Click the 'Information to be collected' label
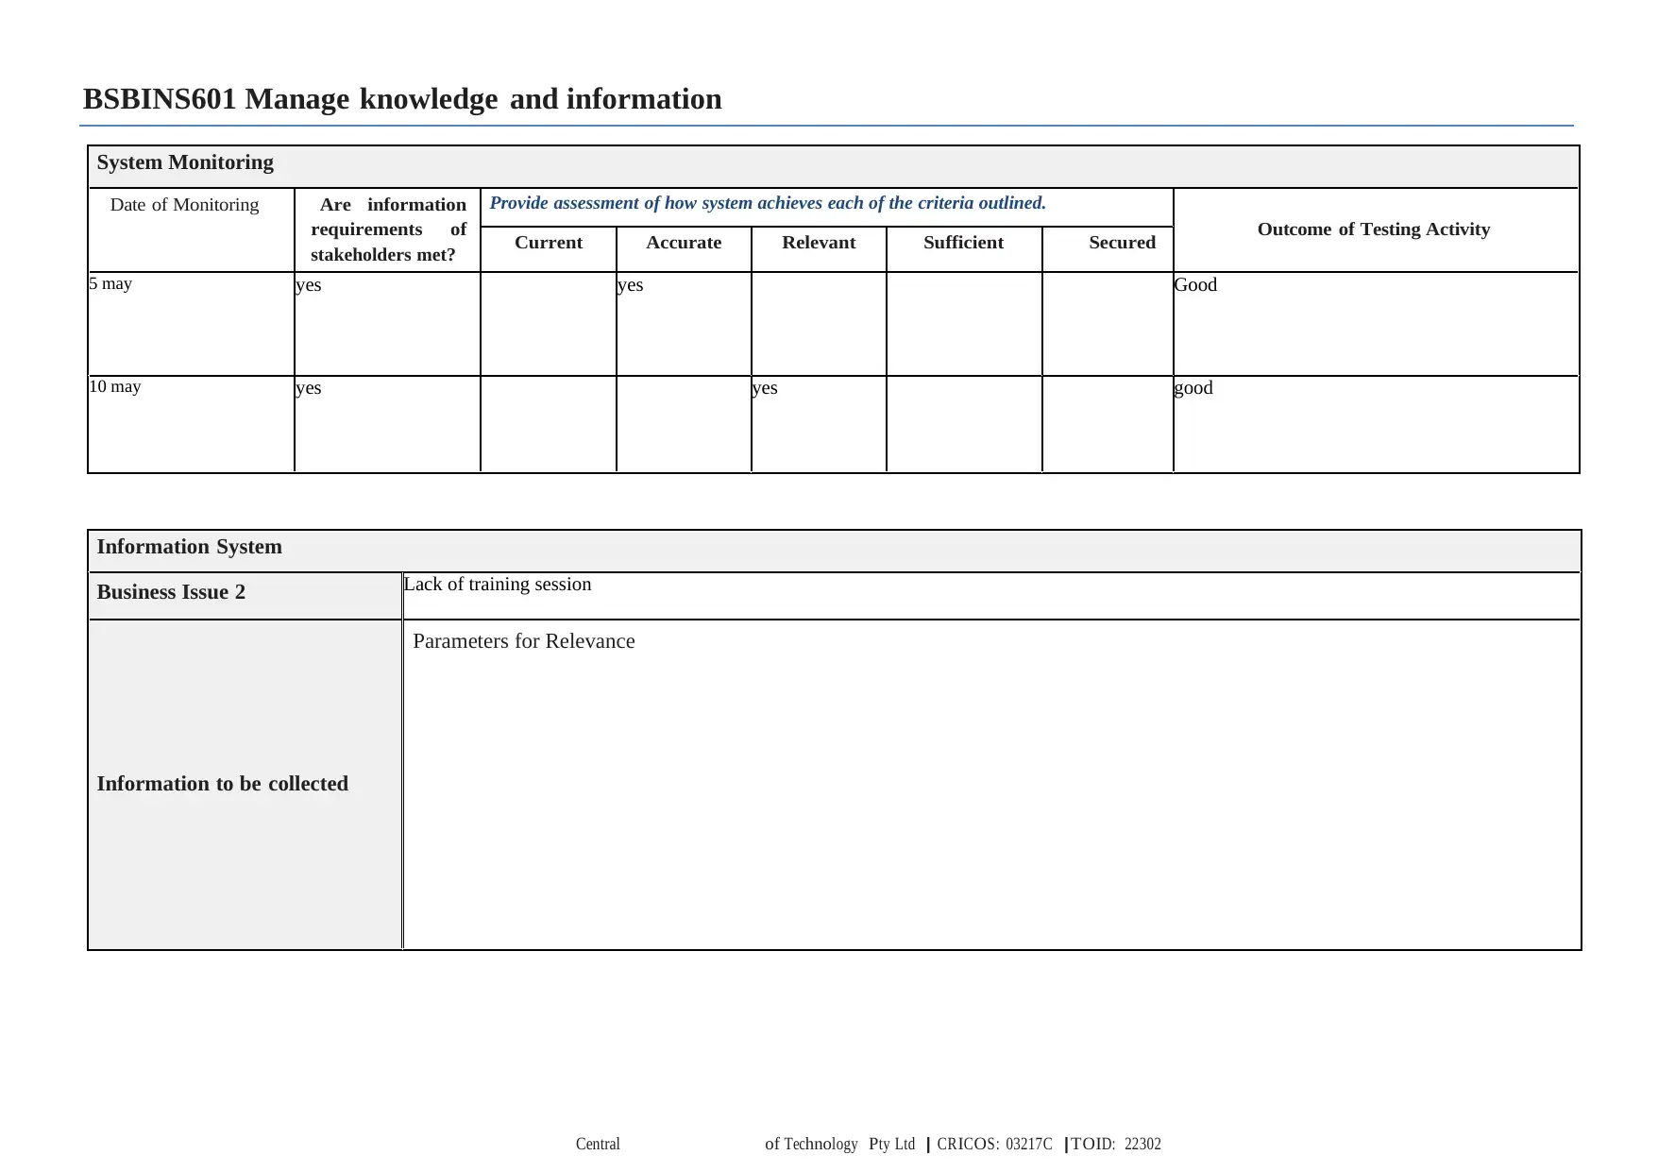The height and width of the screenshot is (1172, 1658). point(222,784)
